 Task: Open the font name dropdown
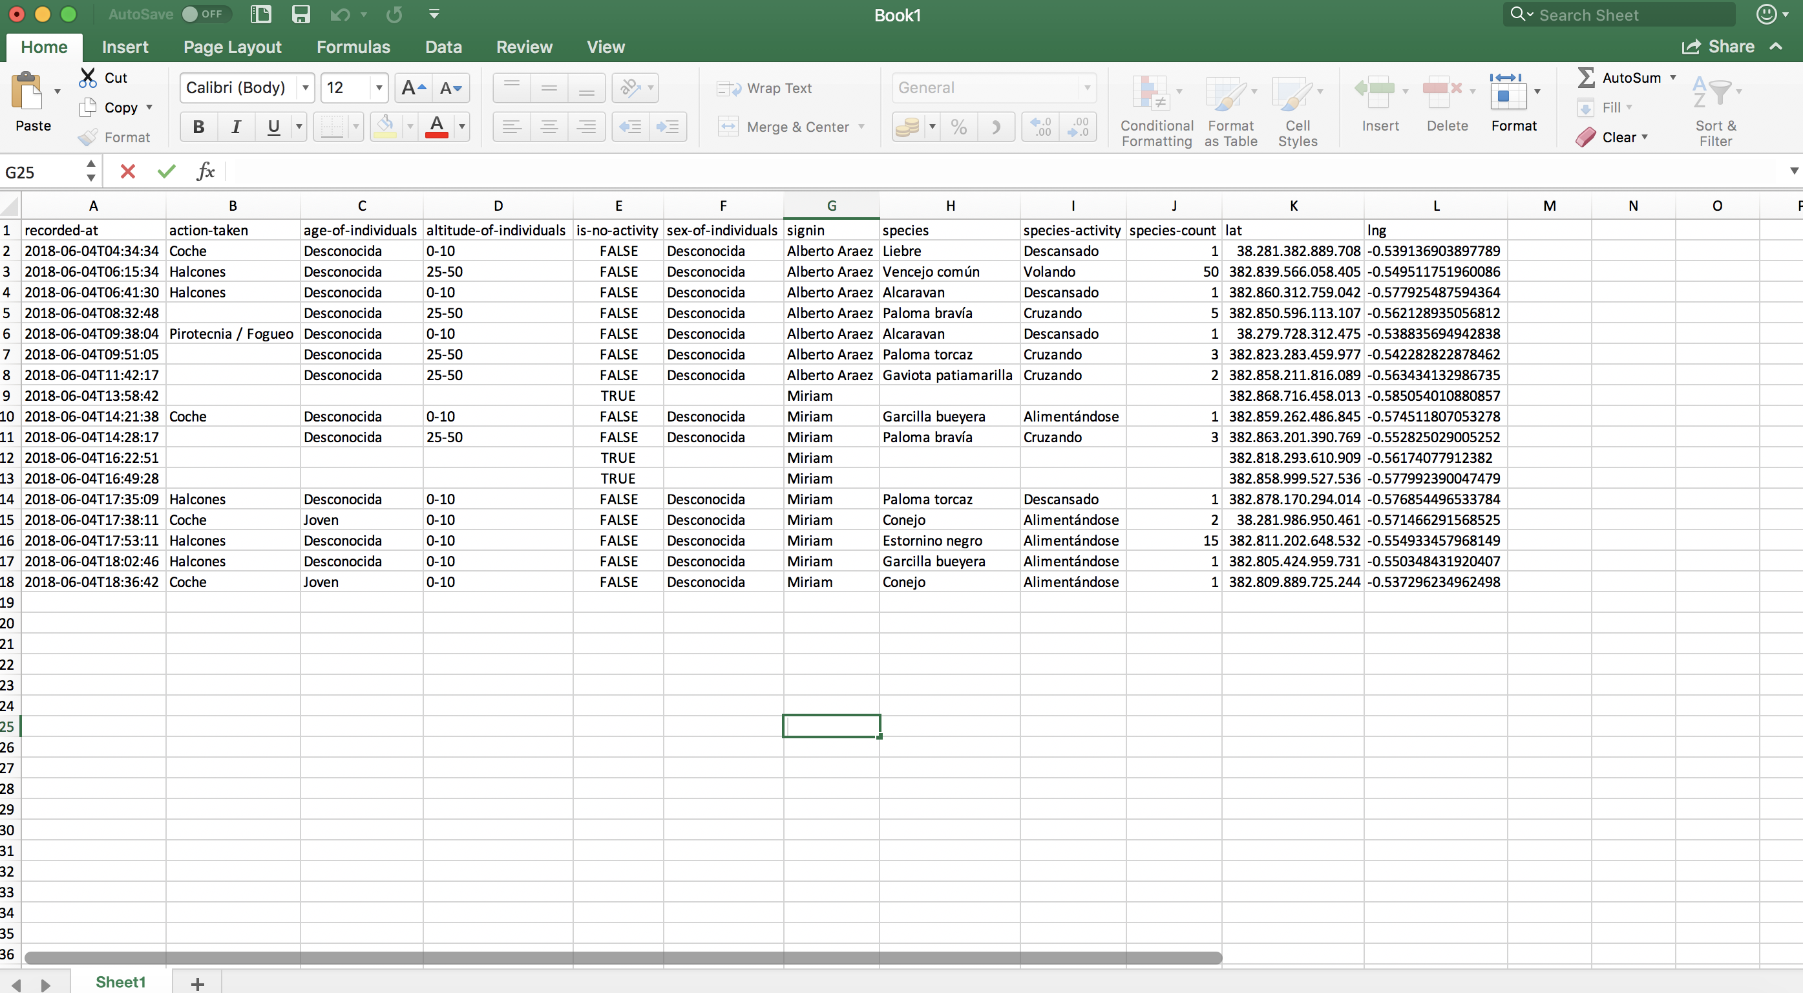pyautogui.click(x=305, y=87)
